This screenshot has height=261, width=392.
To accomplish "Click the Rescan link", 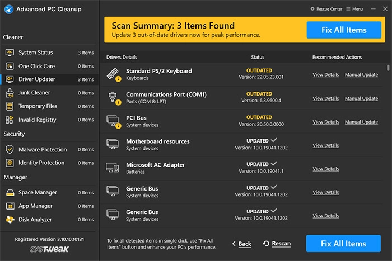I will 281,243.
